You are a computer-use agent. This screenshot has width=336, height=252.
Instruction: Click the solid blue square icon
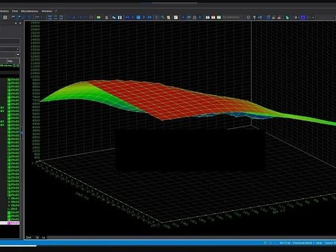(x=303, y=17)
